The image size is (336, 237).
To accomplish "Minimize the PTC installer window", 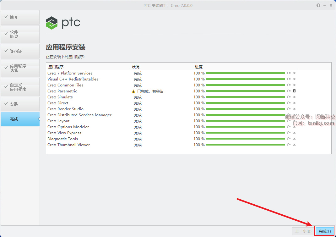I will point(325,6).
